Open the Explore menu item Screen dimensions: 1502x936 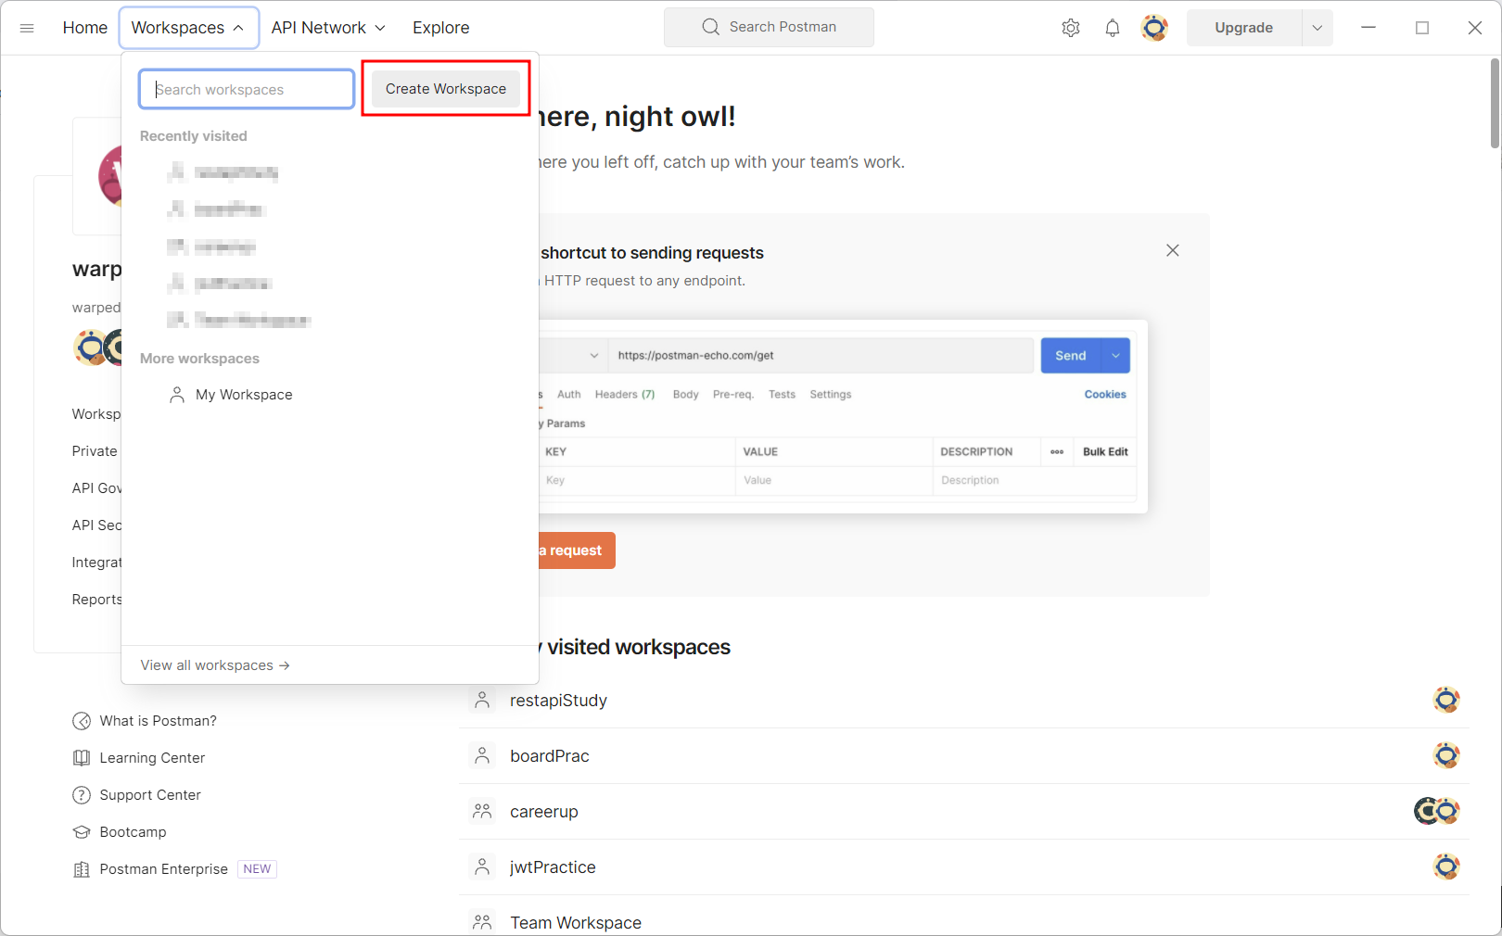pyautogui.click(x=441, y=28)
